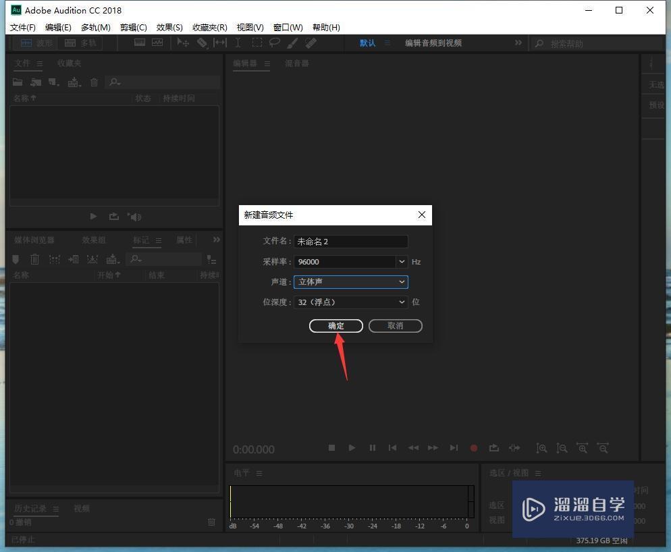671x552 pixels.
Task: Open file icon in 文件 panel
Action: point(18,82)
